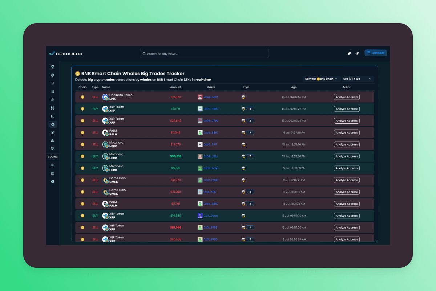Click the padlock icon in sidebar
The width and height of the screenshot is (436, 291).
click(x=53, y=141)
